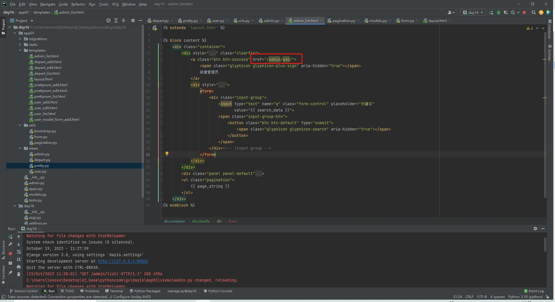Screen dimensions: 555x302
Task: Switch to the pagination.py editor tab
Action: [343, 21]
